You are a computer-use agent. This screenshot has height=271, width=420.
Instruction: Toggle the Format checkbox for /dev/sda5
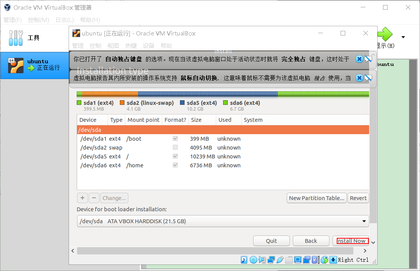coord(175,156)
